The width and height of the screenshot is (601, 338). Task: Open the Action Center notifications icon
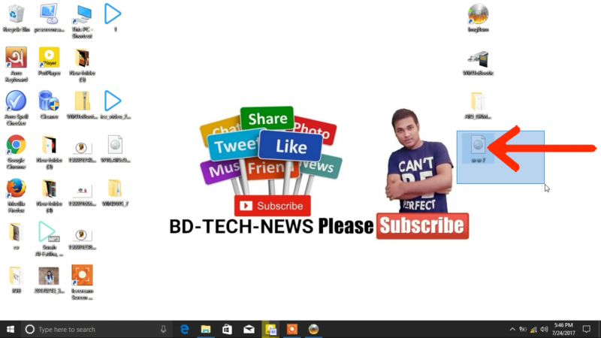(587, 329)
